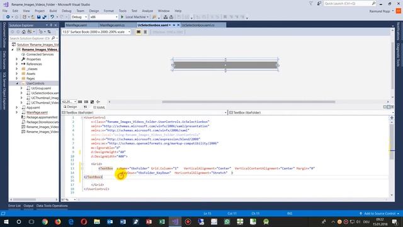
Task: Open the Data Tools Operations tab
Action: [52, 206]
